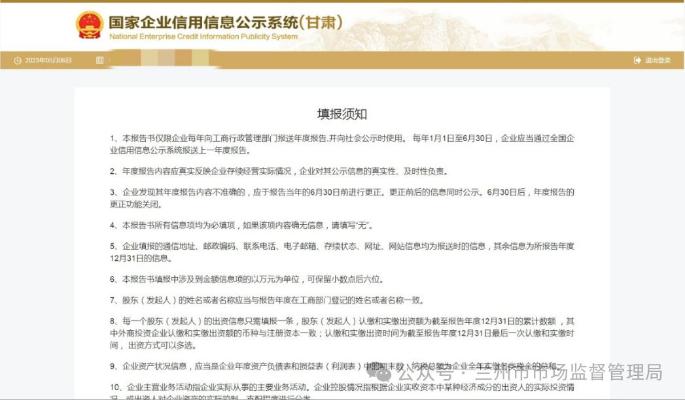Click notice item 8 about 出资信息
The height and width of the screenshot is (400, 685).
pyautogui.click(x=342, y=333)
